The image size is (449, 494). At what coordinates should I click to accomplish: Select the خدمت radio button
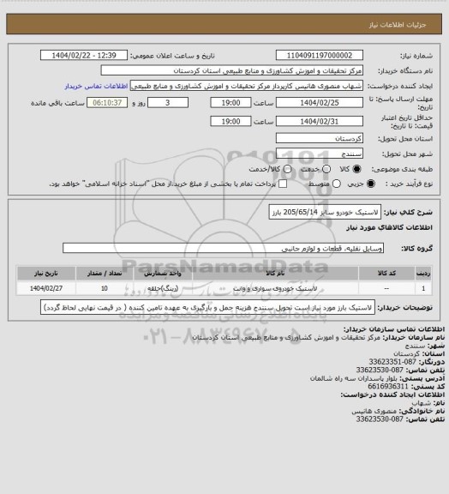point(326,169)
